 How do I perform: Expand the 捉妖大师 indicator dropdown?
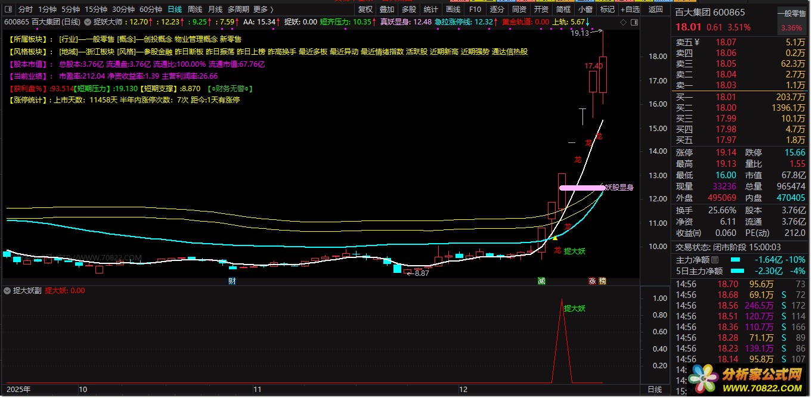pyautogui.click(x=88, y=21)
